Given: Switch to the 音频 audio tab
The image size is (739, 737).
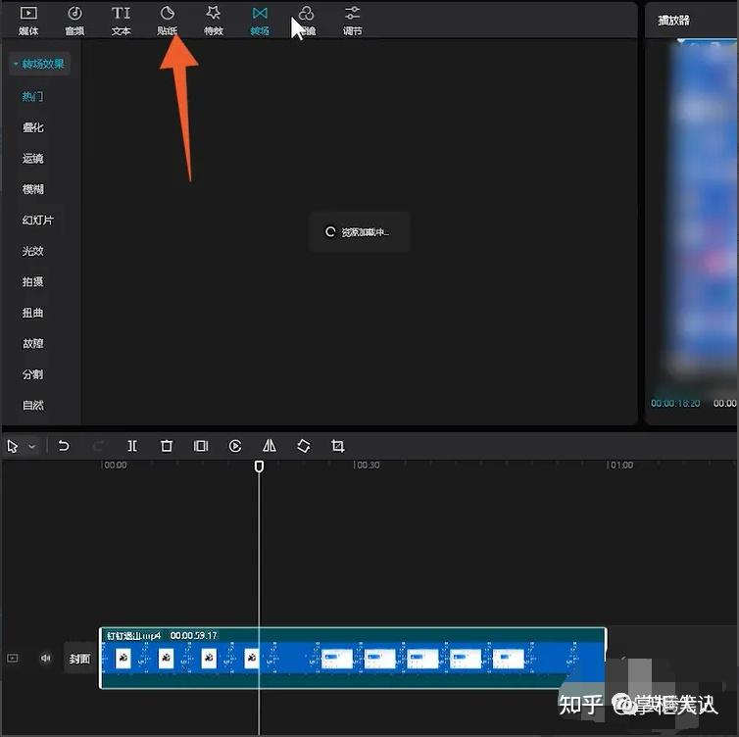Looking at the screenshot, I should [x=74, y=21].
